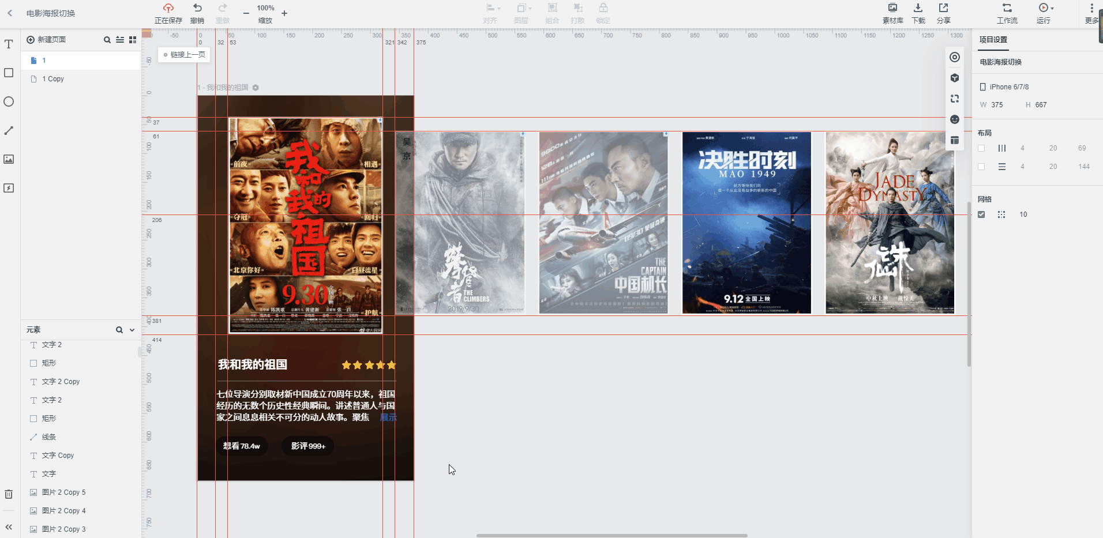The image size is (1103, 538).
Task: Collapse the left panel with double chevron
Action: click(x=9, y=527)
